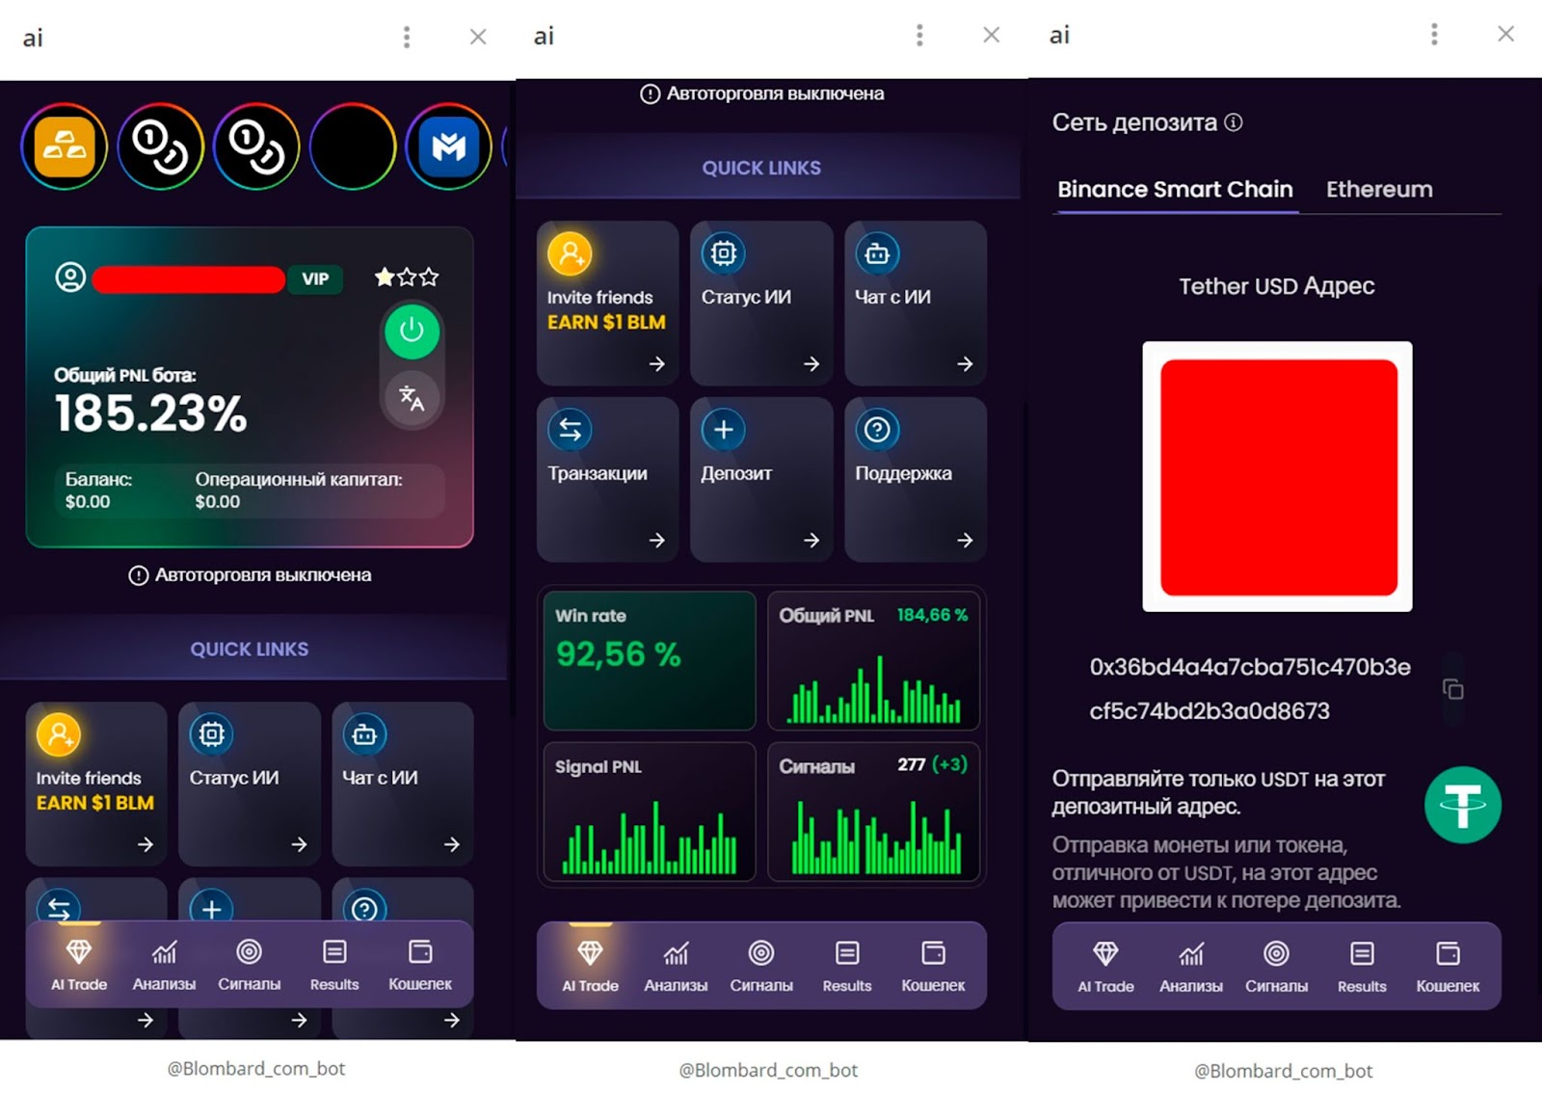
Task: Switch to the Ethereum network tab
Action: point(1378,189)
